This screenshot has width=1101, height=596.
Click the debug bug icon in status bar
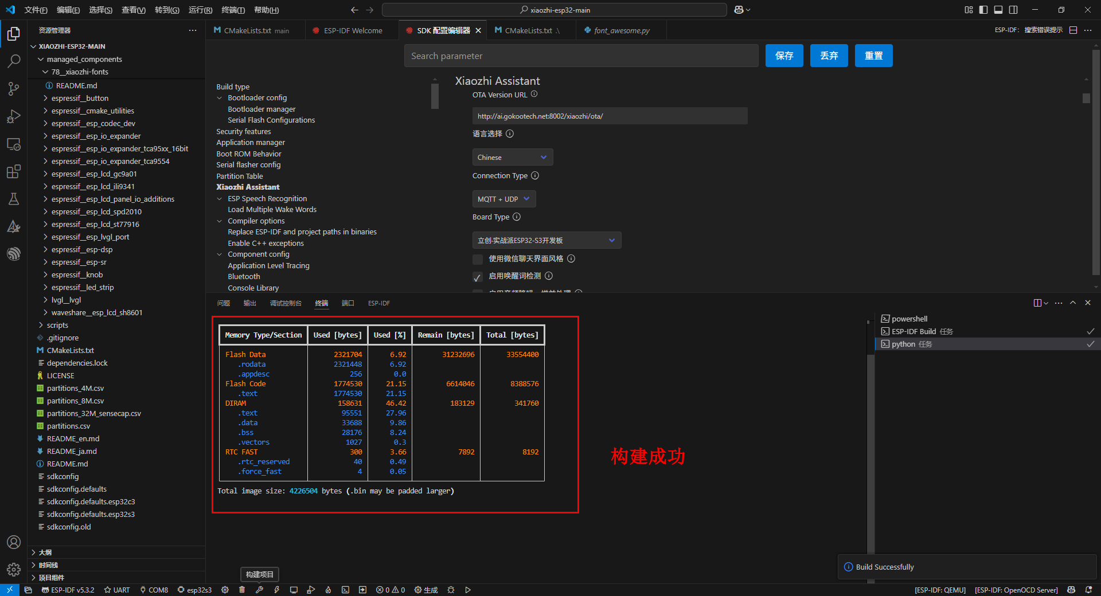click(x=451, y=590)
